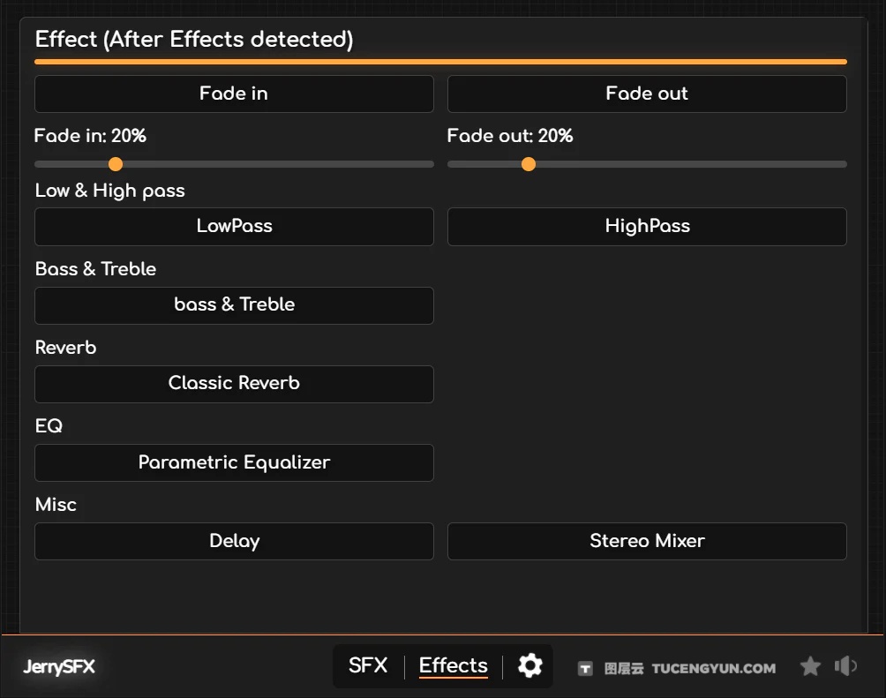Switch to the SFX tab

pos(368,665)
